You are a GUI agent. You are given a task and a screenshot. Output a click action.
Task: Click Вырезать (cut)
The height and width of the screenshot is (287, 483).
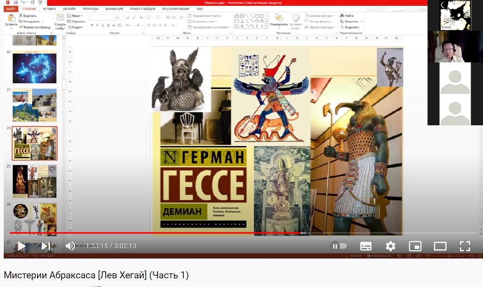[x=28, y=16]
